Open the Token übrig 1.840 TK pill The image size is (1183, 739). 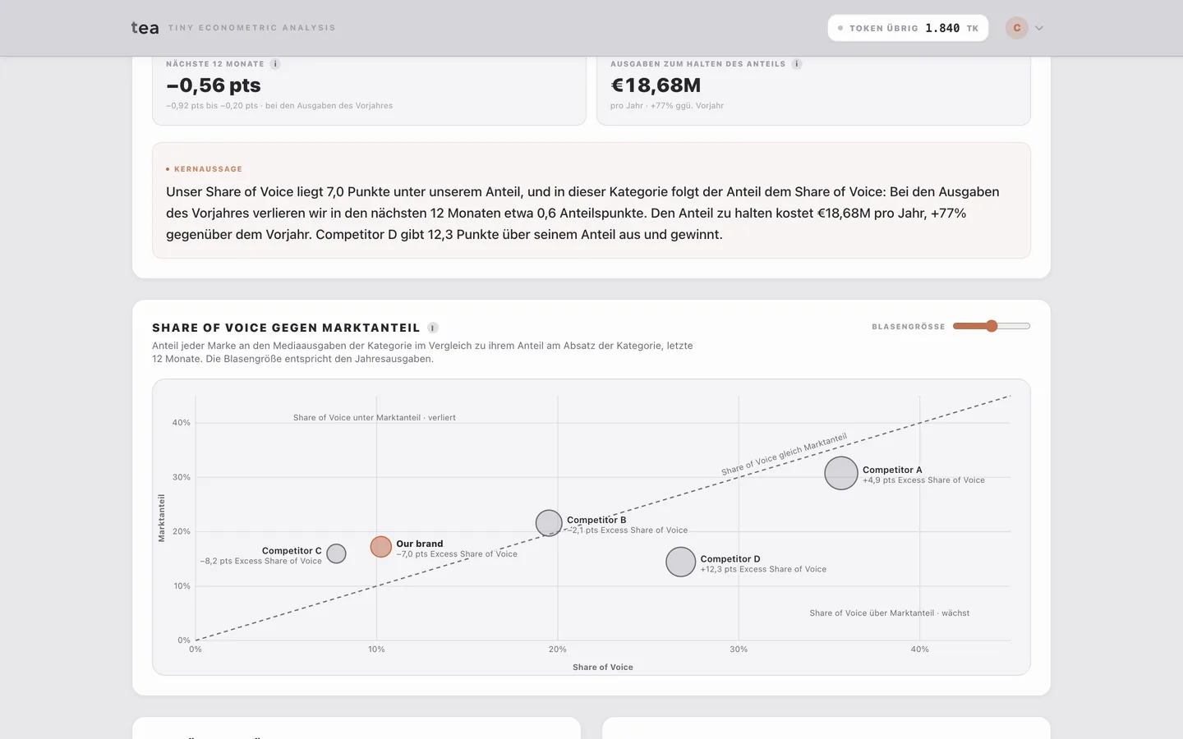[908, 28]
